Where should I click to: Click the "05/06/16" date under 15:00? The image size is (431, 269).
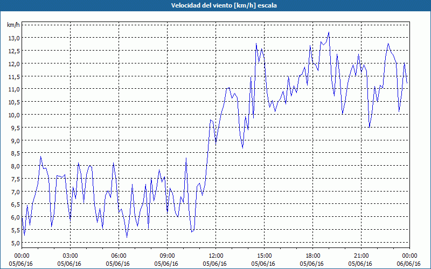click(x=263, y=264)
